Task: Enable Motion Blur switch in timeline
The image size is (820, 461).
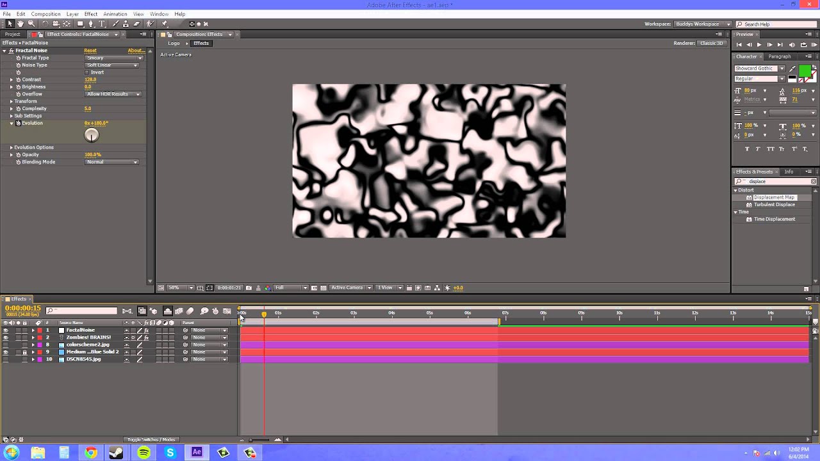Action: coord(190,311)
